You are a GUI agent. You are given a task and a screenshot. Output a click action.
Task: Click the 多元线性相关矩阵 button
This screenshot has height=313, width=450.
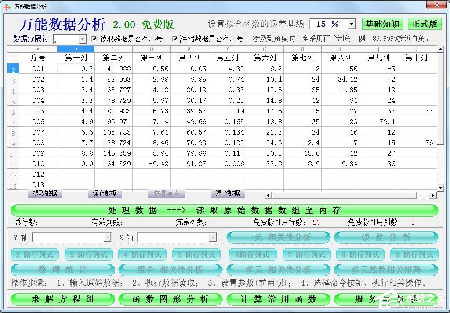[x=386, y=269]
